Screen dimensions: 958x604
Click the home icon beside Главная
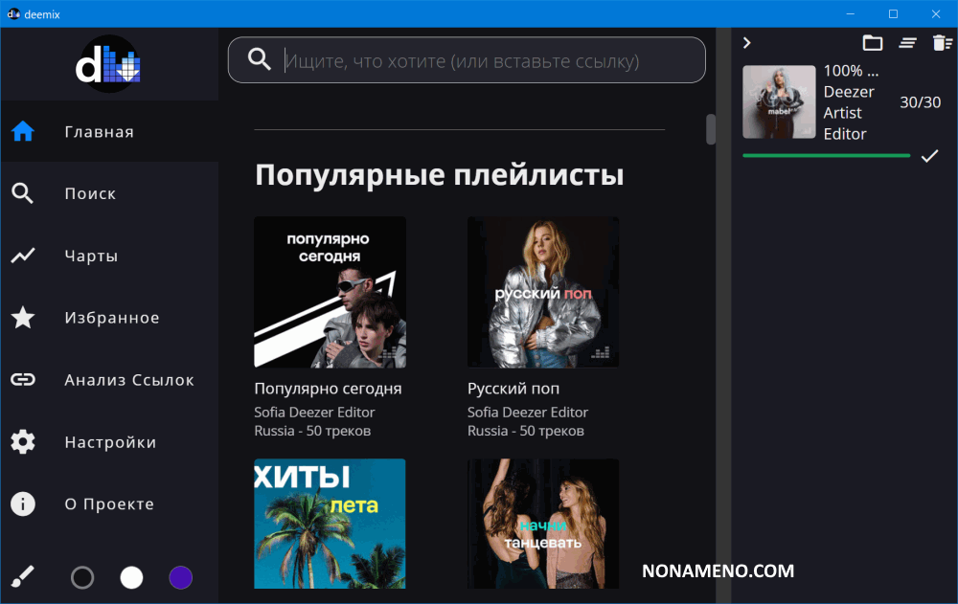(23, 132)
